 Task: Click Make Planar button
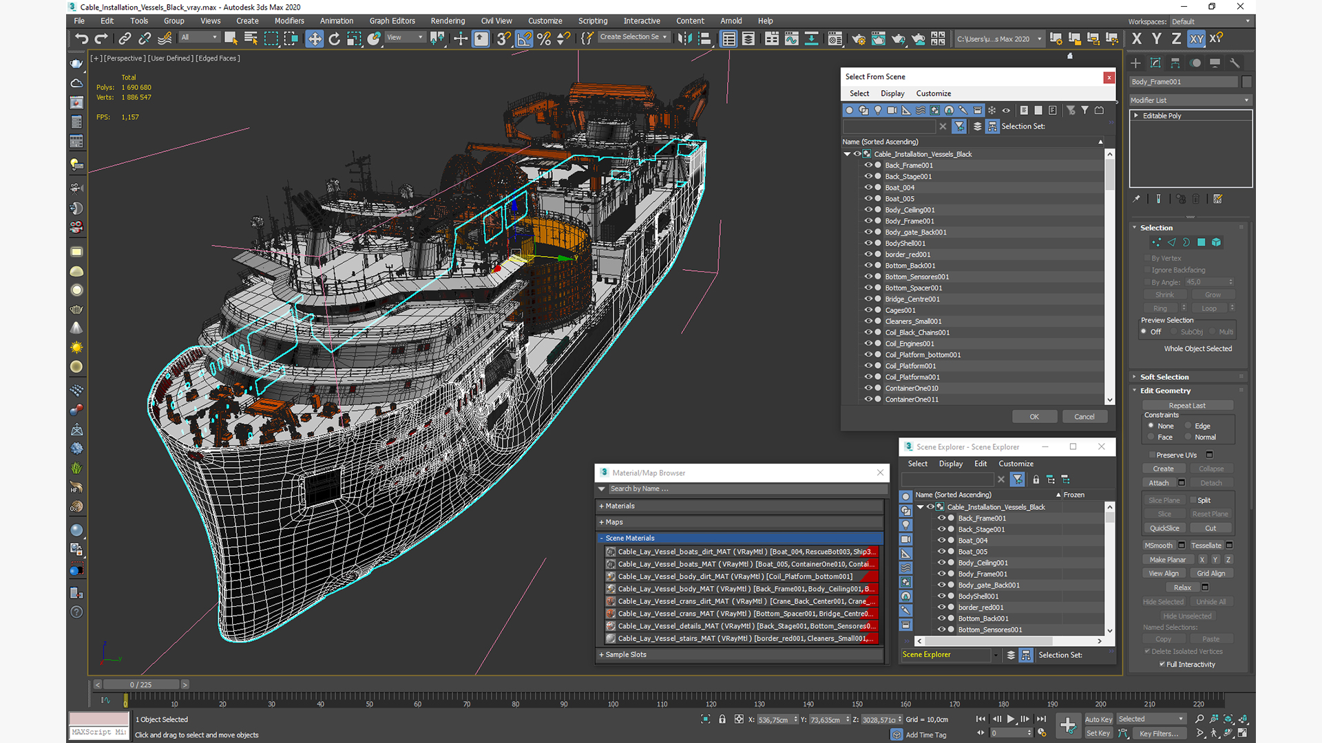tap(1168, 560)
